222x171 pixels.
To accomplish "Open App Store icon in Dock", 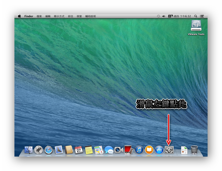I will point(159,150).
